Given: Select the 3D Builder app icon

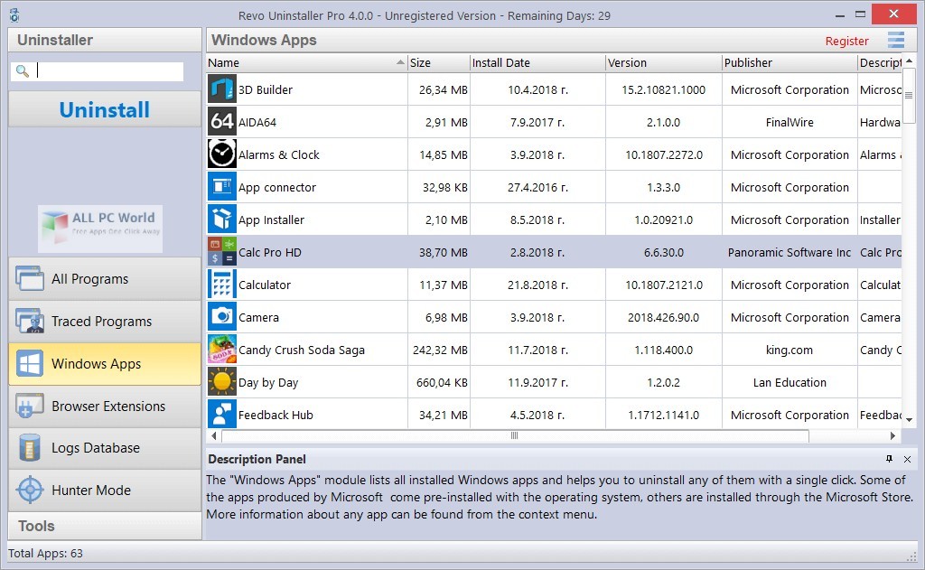Looking at the screenshot, I should click(x=221, y=89).
